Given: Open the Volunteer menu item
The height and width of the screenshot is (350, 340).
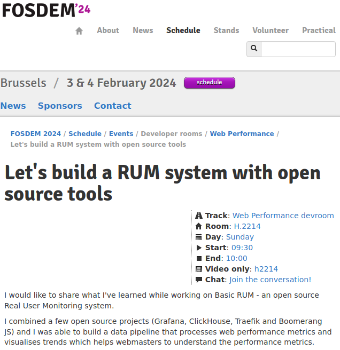Looking at the screenshot, I should (x=271, y=30).
